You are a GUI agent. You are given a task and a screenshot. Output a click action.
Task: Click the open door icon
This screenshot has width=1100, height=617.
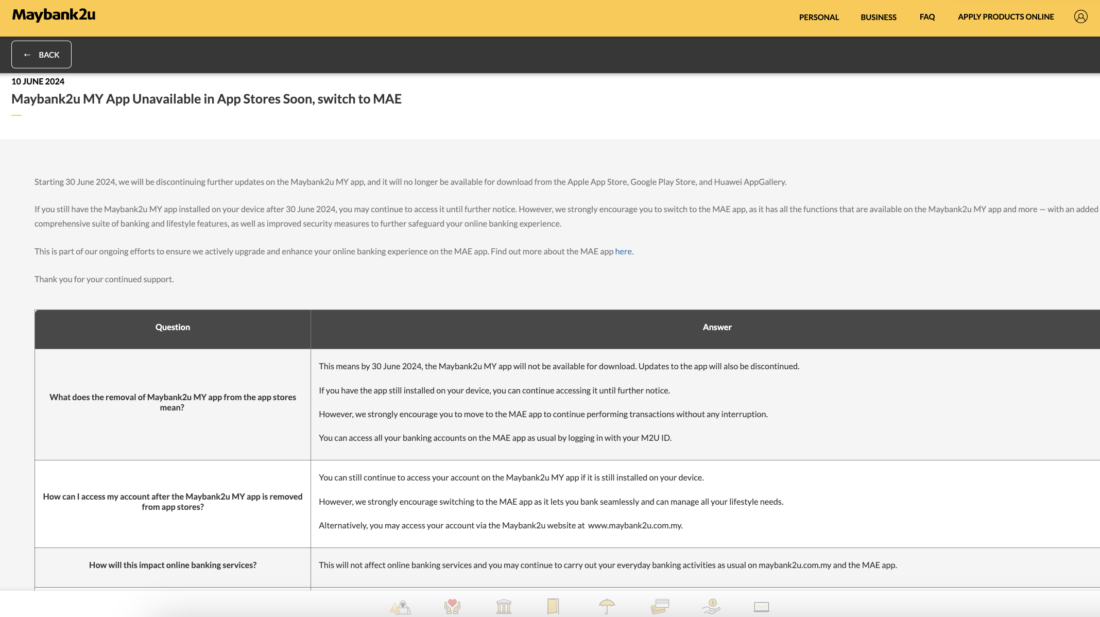click(553, 606)
